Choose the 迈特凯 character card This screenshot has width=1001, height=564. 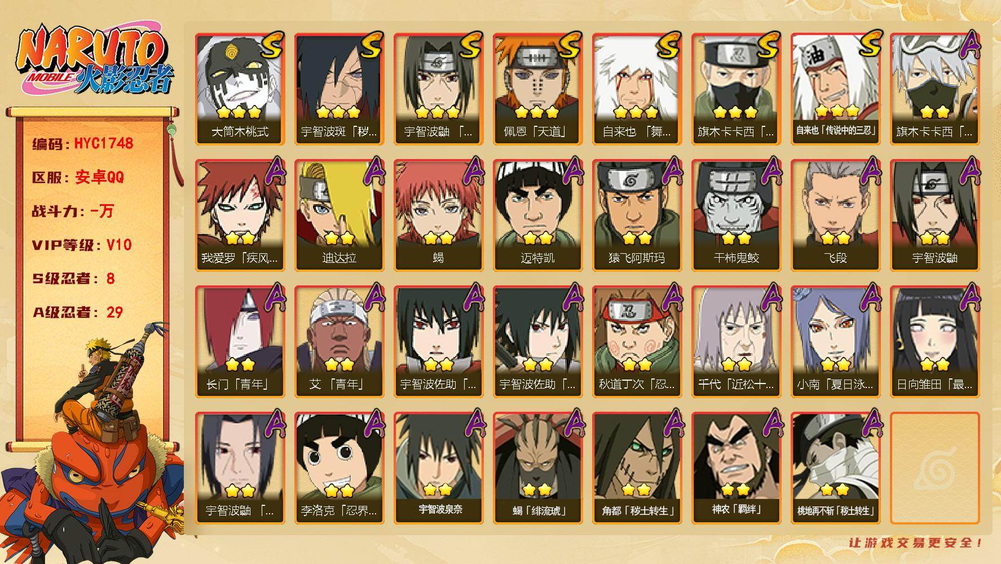pyautogui.click(x=537, y=215)
